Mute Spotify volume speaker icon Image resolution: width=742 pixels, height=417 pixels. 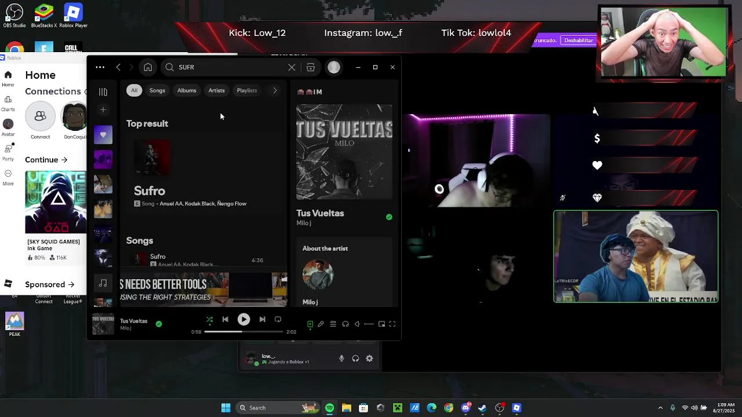[x=357, y=324]
